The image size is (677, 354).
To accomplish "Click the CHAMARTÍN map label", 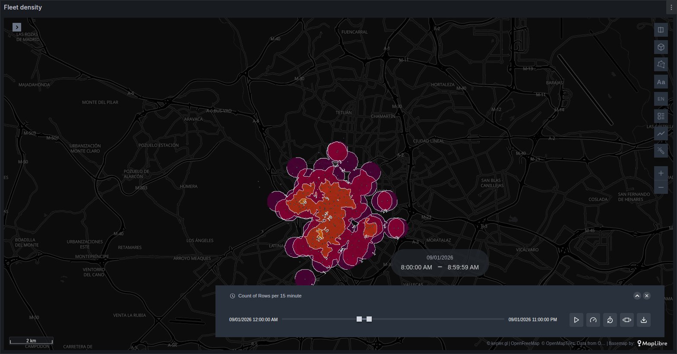I will tap(383, 117).
